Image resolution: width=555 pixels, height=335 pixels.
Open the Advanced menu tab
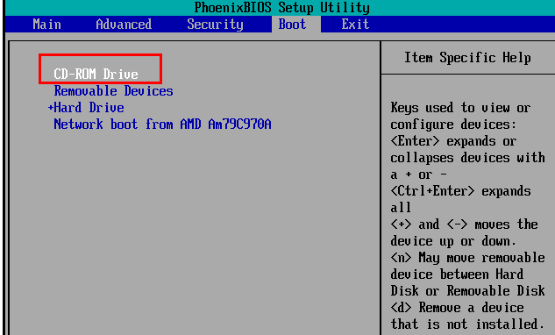click(x=124, y=24)
